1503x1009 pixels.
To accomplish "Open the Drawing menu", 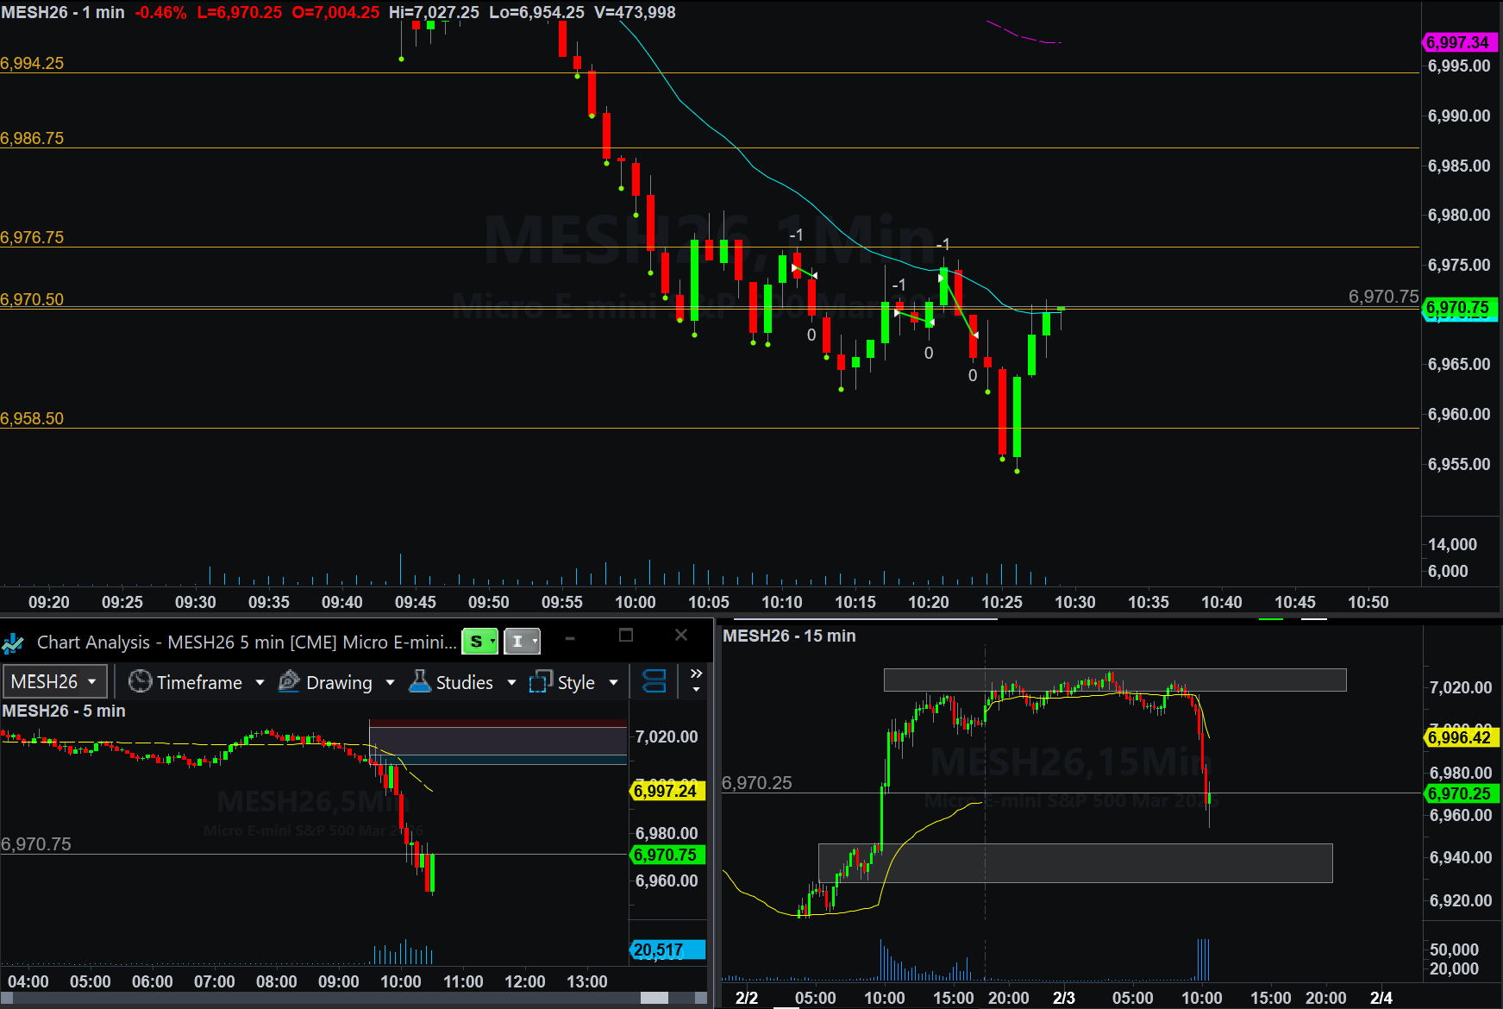I will pos(339,682).
